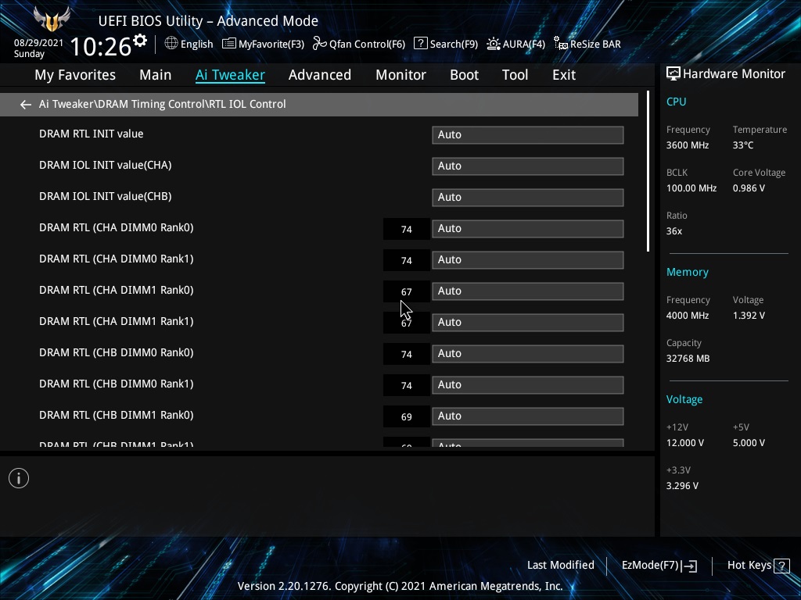Click the 12.000 V reading
Image resolution: width=801 pixels, height=600 pixels.
pyautogui.click(x=685, y=443)
